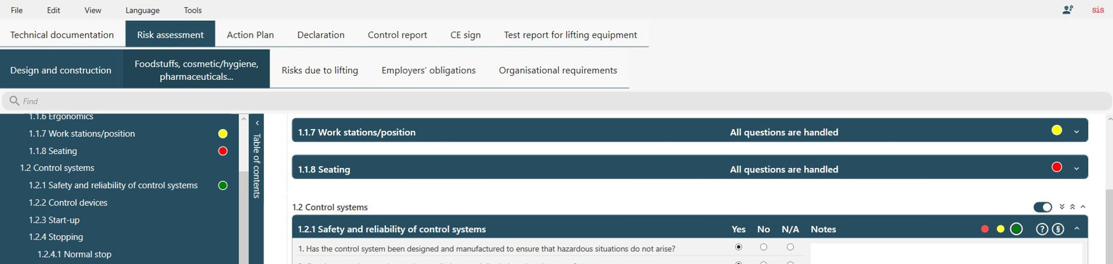Open the Declaration tab

(321, 34)
